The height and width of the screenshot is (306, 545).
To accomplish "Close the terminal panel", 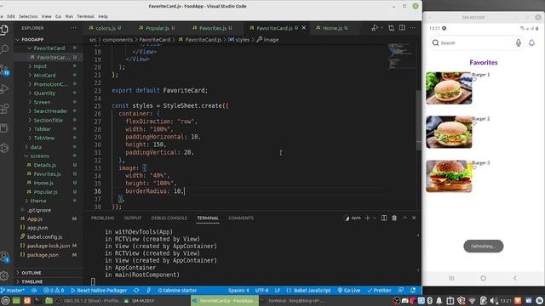I will (x=414, y=218).
